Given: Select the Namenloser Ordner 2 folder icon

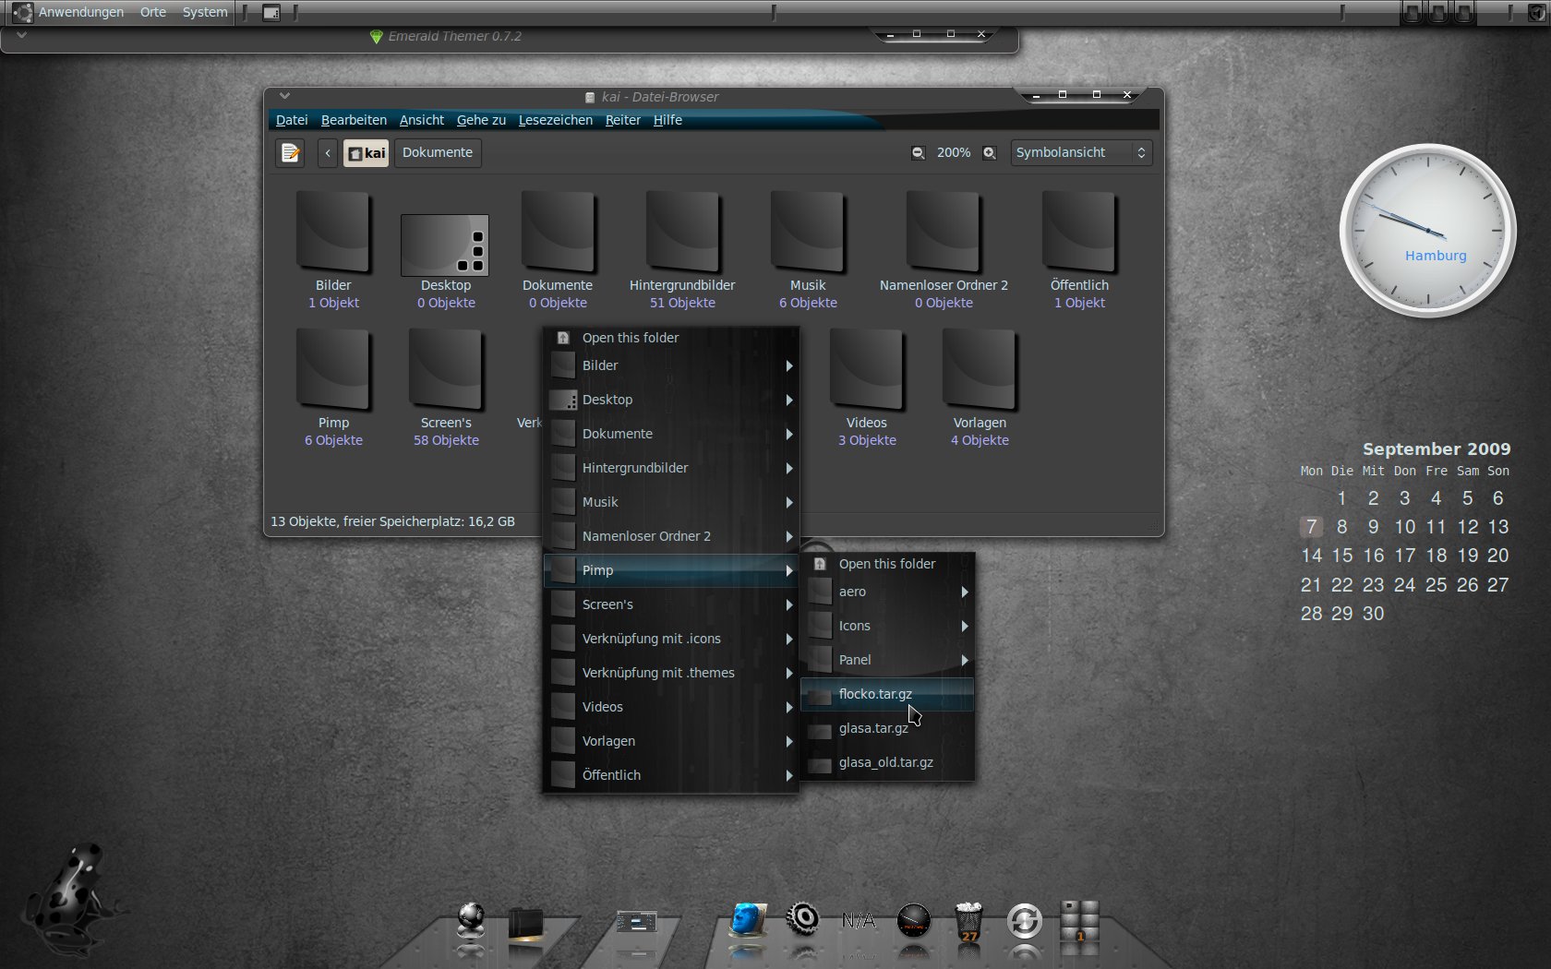Looking at the screenshot, I should (x=943, y=233).
